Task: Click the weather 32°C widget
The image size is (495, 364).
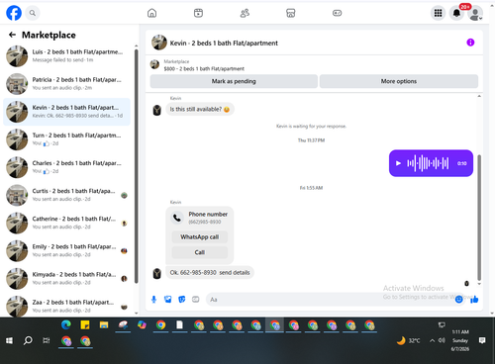Action: (x=409, y=340)
